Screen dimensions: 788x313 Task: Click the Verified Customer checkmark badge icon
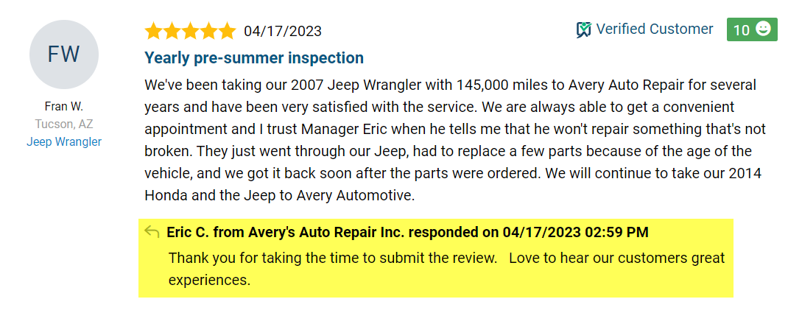pos(584,29)
